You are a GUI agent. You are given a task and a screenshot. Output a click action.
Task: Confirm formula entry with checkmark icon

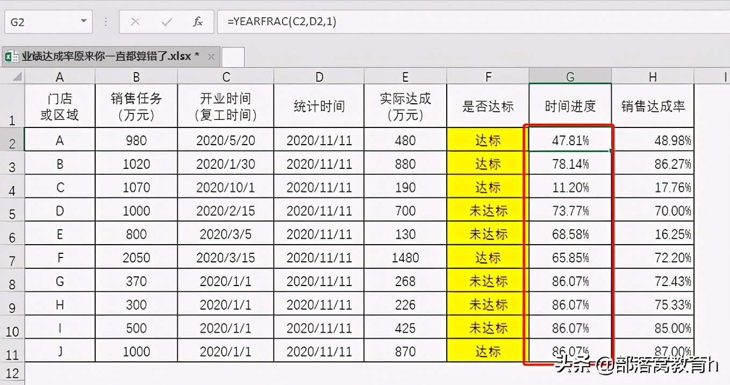tap(167, 22)
